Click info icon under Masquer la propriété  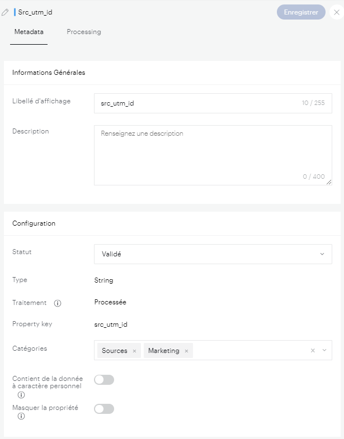tap(21, 416)
